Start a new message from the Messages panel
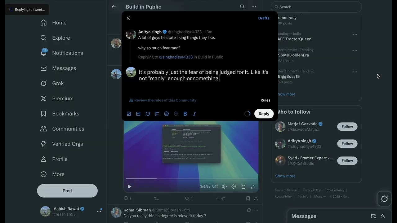The width and height of the screenshot is (397, 223). pos(373,216)
